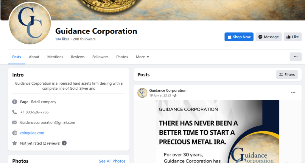
Task: Open the page options three-dot menu
Action: click(x=296, y=57)
